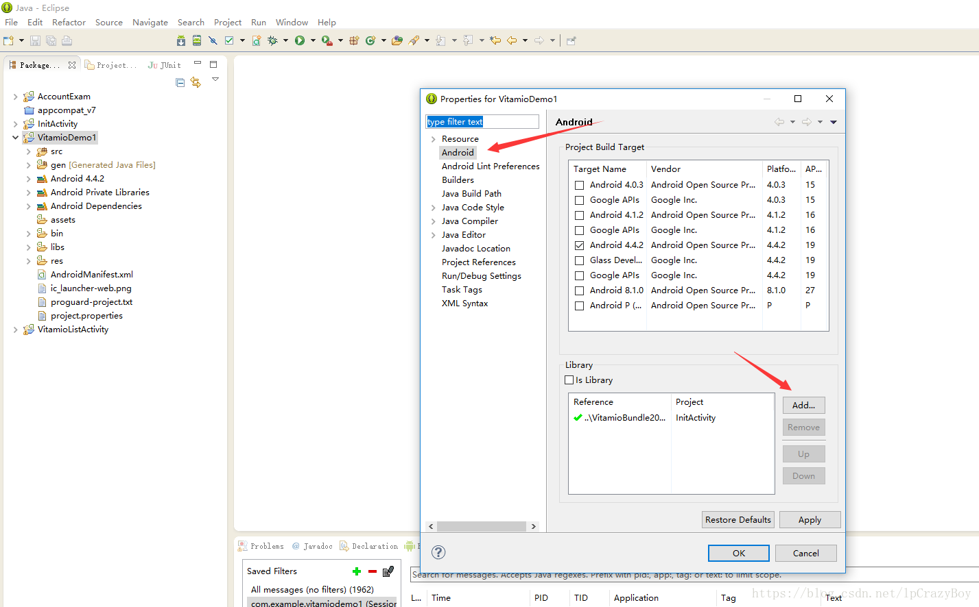Click the Android lint check icon
The image size is (979, 607).
tap(229, 40)
